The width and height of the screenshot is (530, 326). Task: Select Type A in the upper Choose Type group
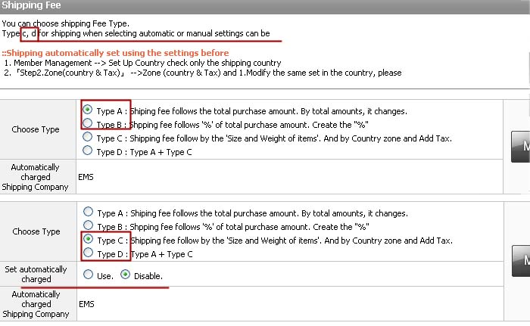click(89, 110)
